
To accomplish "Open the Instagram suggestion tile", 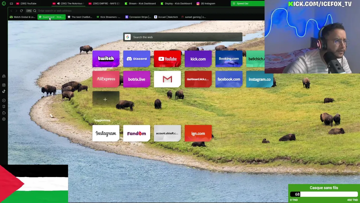I will click(x=106, y=133).
